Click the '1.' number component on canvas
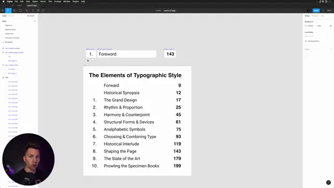The image size is (334, 188). point(91,54)
